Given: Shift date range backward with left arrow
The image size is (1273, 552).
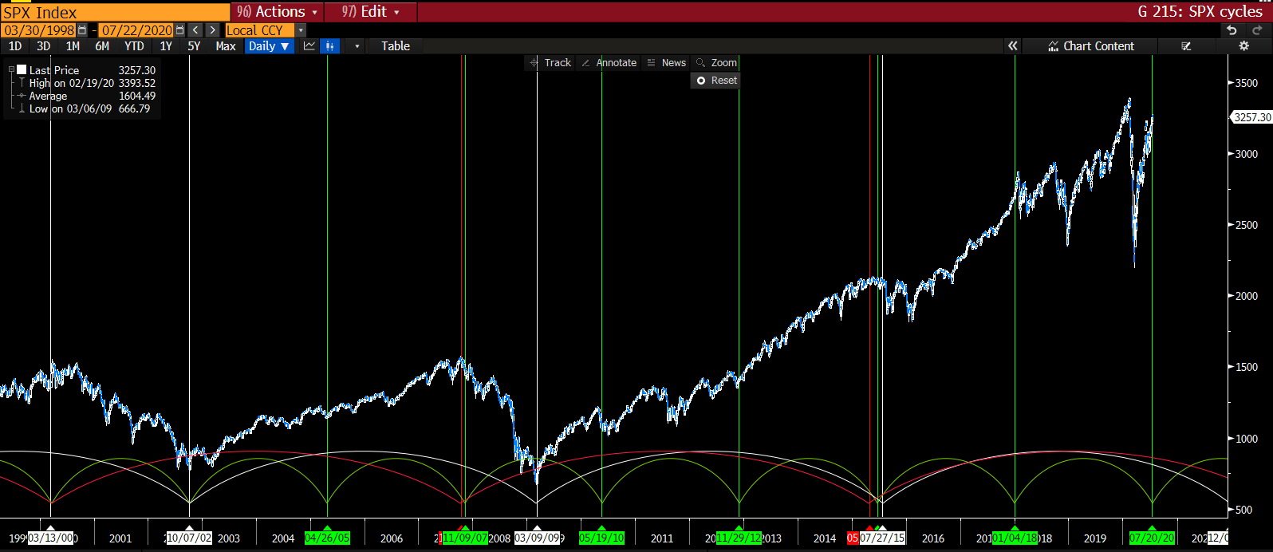Looking at the screenshot, I should pyautogui.click(x=195, y=30).
